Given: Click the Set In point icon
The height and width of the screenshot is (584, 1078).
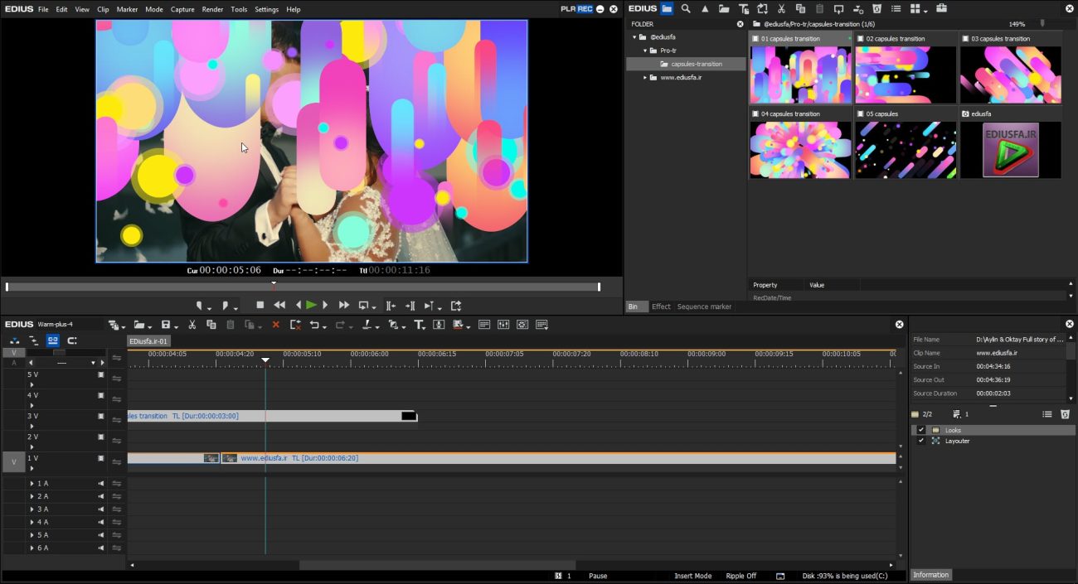Looking at the screenshot, I should (x=199, y=306).
